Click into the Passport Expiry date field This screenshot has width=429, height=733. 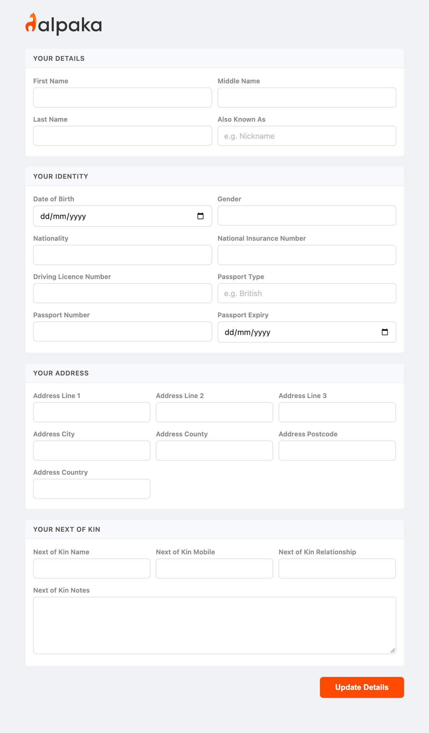point(307,332)
